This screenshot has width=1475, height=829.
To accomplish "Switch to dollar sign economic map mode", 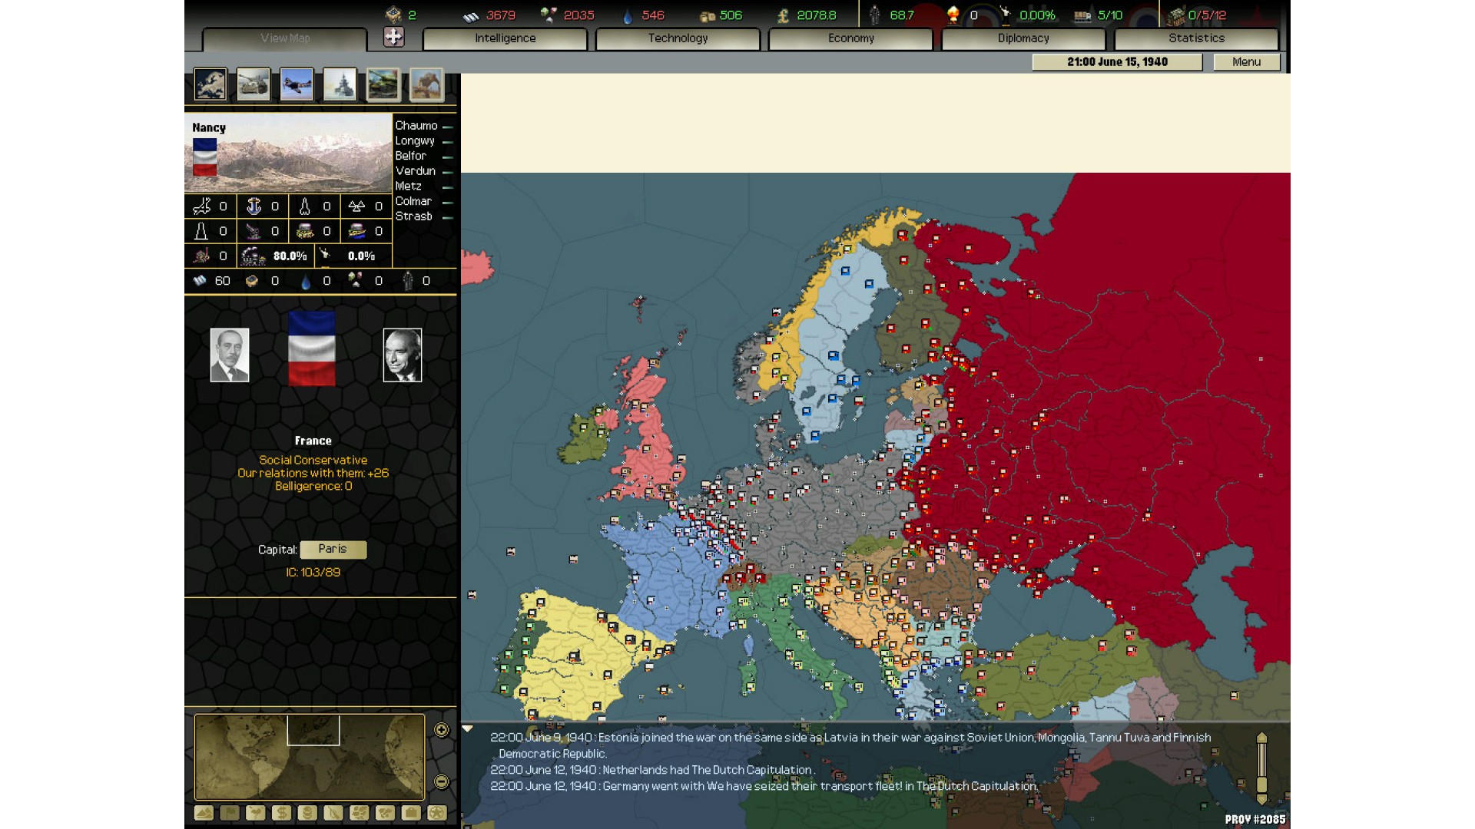I will (281, 813).
